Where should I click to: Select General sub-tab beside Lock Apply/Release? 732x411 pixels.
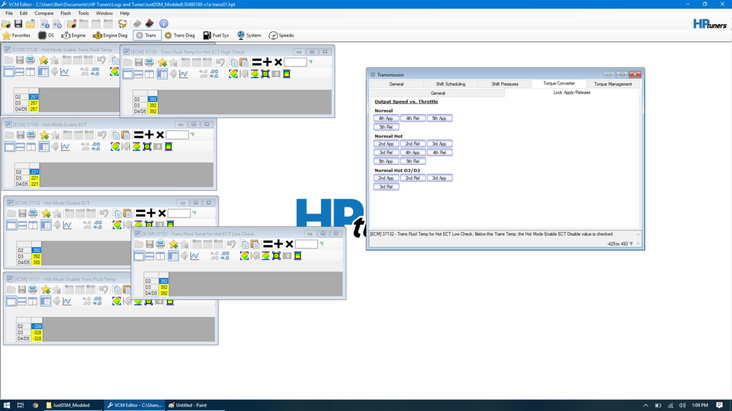click(438, 93)
